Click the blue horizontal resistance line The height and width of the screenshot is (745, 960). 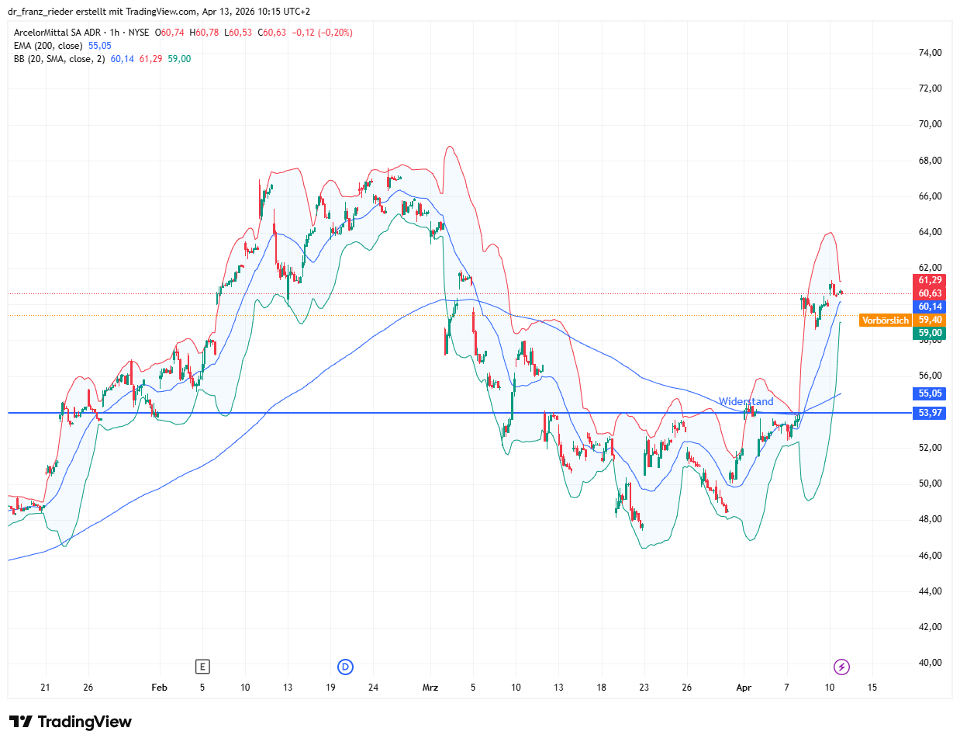click(458, 413)
